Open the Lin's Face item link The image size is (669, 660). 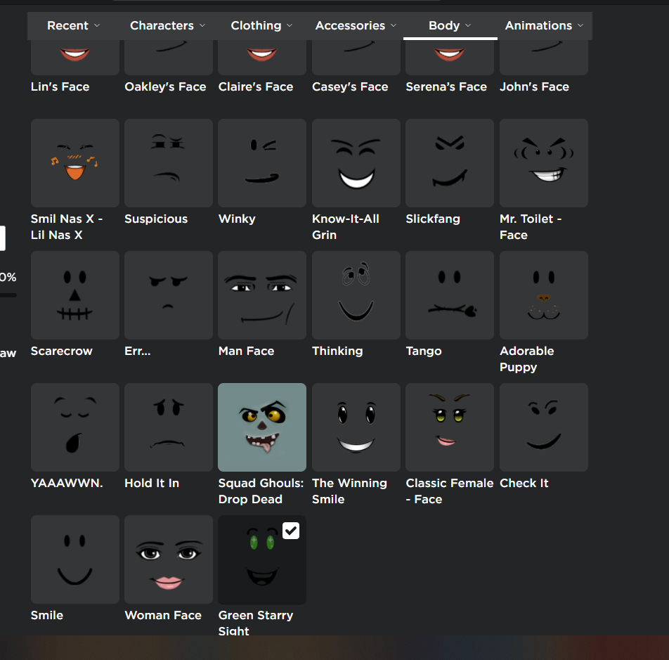pyautogui.click(x=60, y=86)
